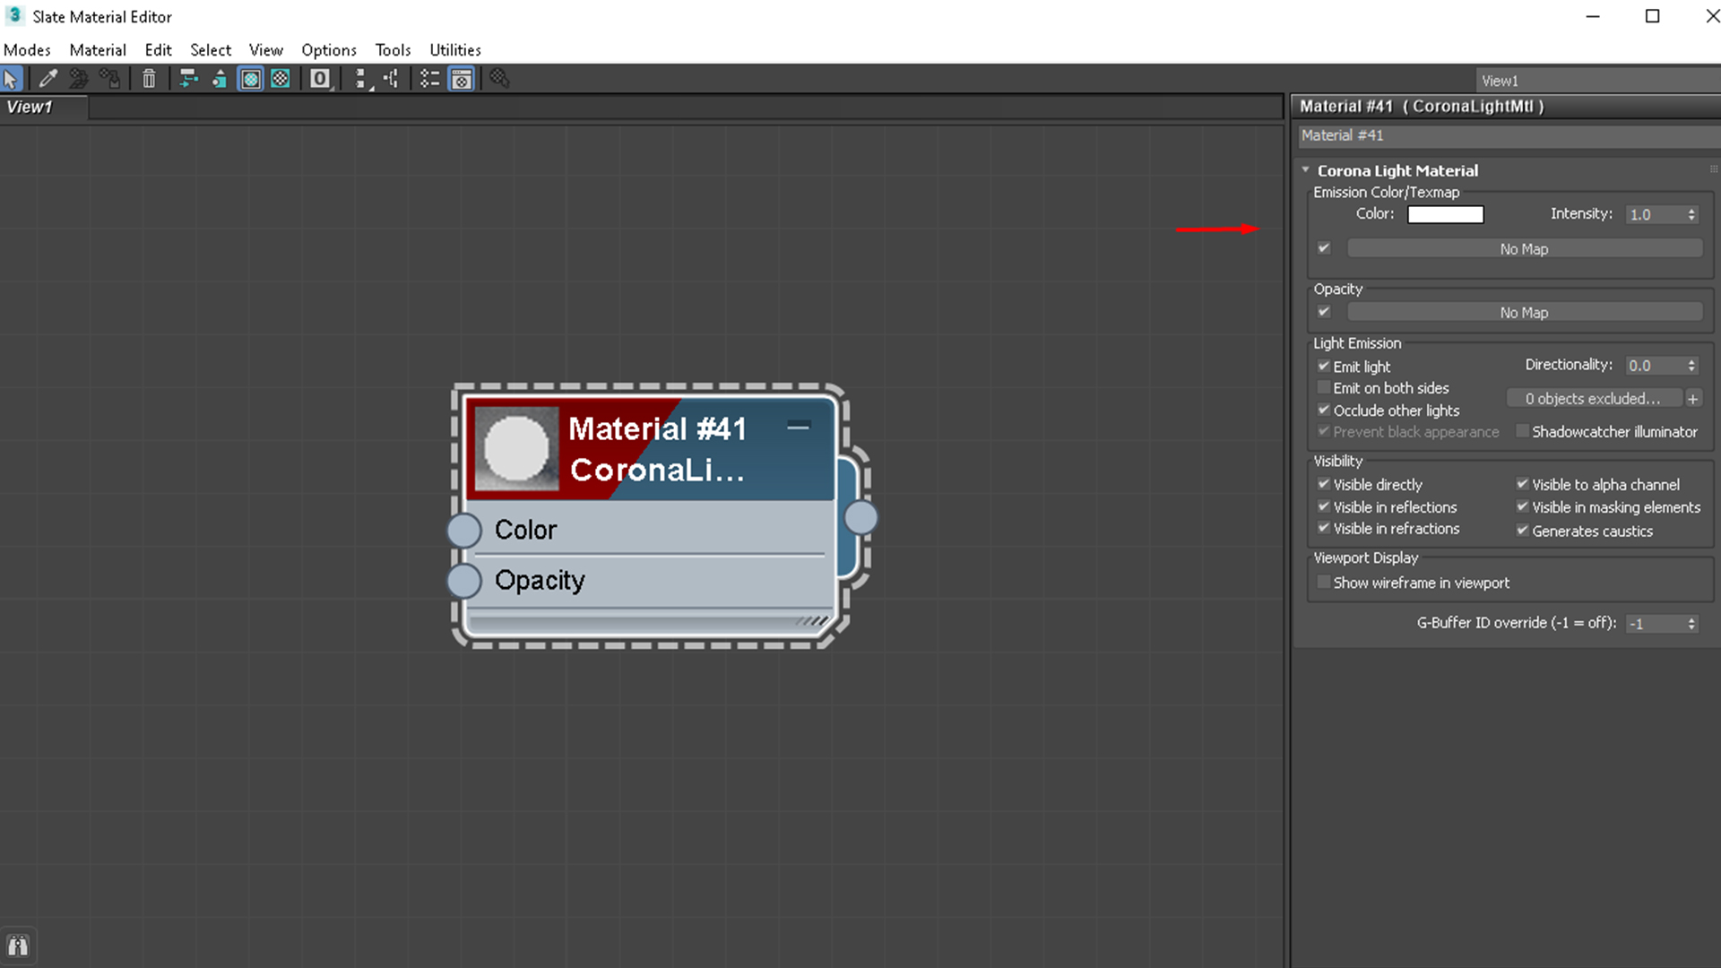Image resolution: width=1721 pixels, height=968 pixels.
Task: Toggle Visible in masking elements
Action: [1522, 506]
